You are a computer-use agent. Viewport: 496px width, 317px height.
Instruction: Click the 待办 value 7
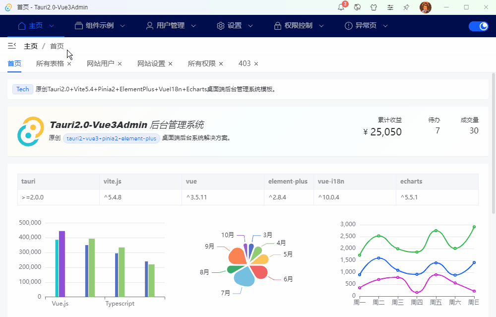[437, 130]
